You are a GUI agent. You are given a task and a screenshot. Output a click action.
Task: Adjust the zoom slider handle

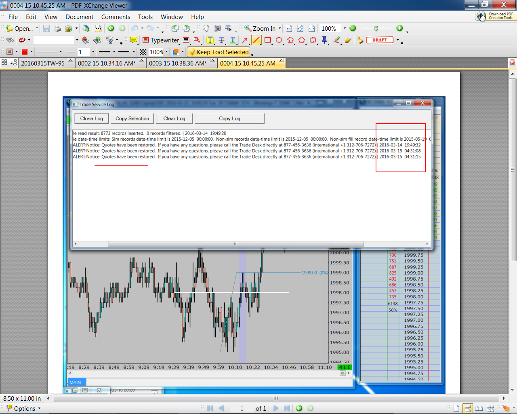point(376,28)
